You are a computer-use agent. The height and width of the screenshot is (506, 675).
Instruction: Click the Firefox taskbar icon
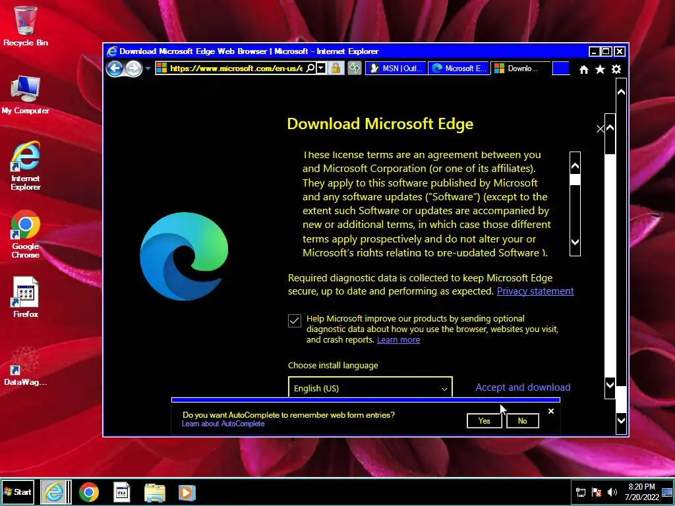(122, 492)
